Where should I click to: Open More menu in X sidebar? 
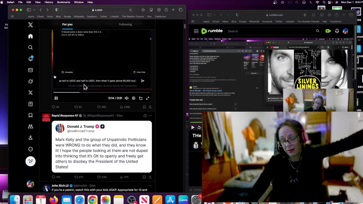(30, 149)
